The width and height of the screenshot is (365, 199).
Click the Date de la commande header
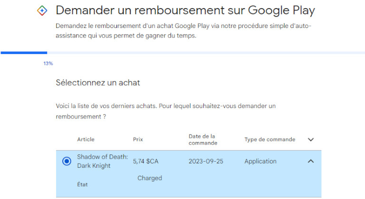(x=203, y=140)
